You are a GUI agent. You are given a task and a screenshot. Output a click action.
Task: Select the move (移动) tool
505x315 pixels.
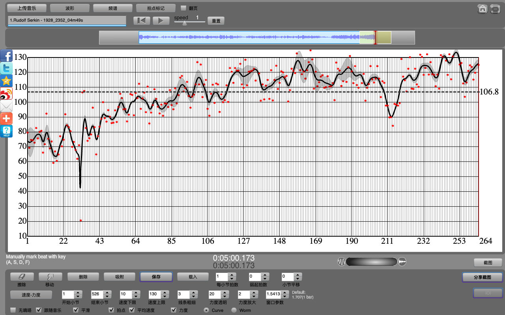click(x=49, y=277)
